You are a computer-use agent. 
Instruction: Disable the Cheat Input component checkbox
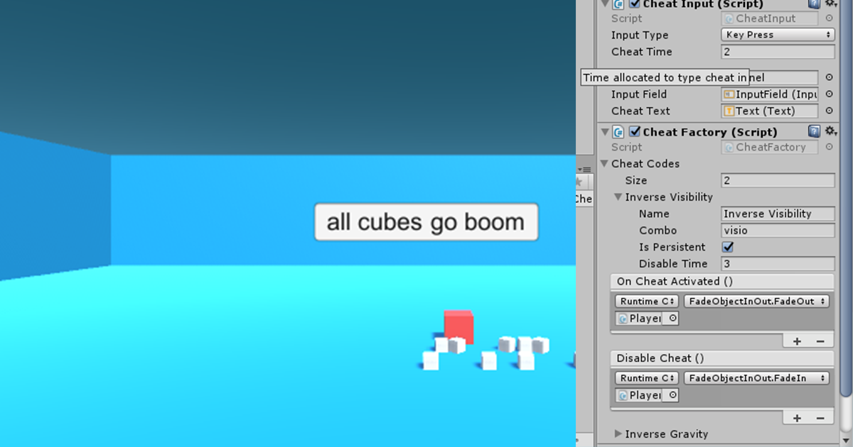click(635, 4)
